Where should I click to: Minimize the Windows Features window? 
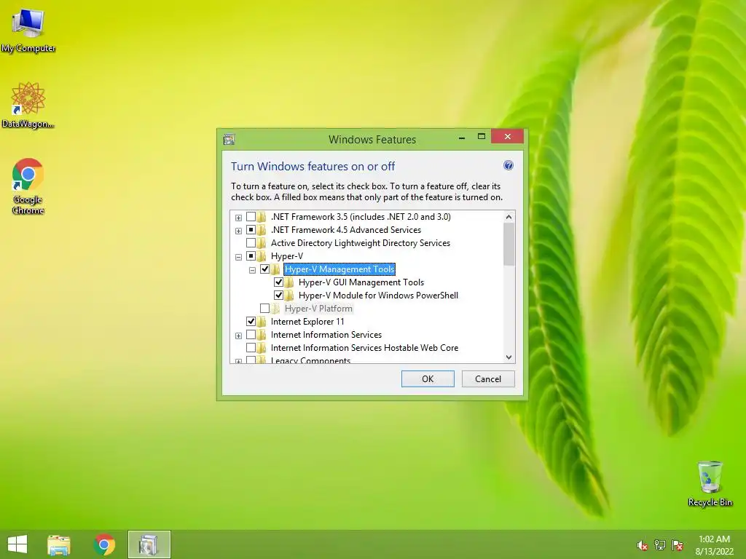click(461, 138)
